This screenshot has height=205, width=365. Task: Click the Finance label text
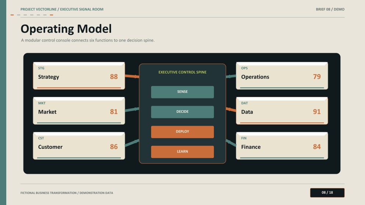(x=251, y=147)
